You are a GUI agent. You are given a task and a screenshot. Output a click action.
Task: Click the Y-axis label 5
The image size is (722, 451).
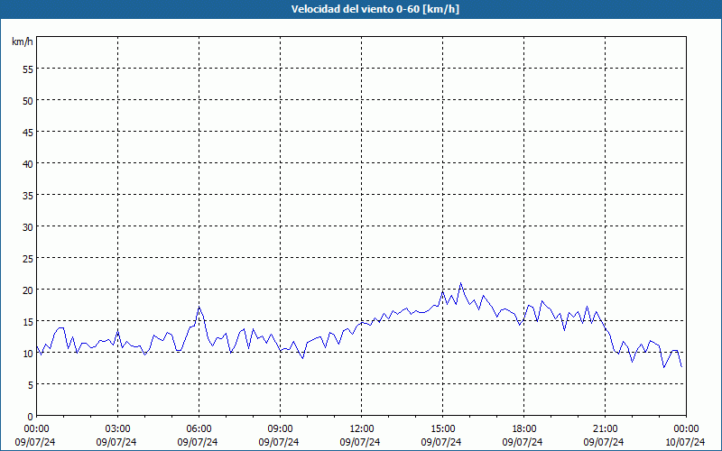click(x=31, y=386)
